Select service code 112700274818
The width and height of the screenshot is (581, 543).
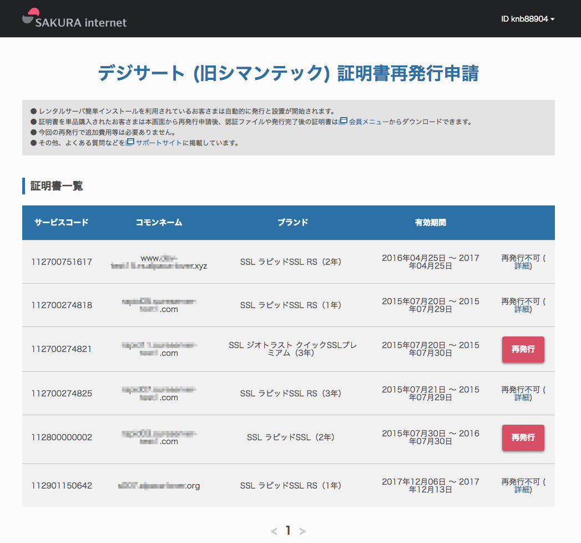(62, 305)
